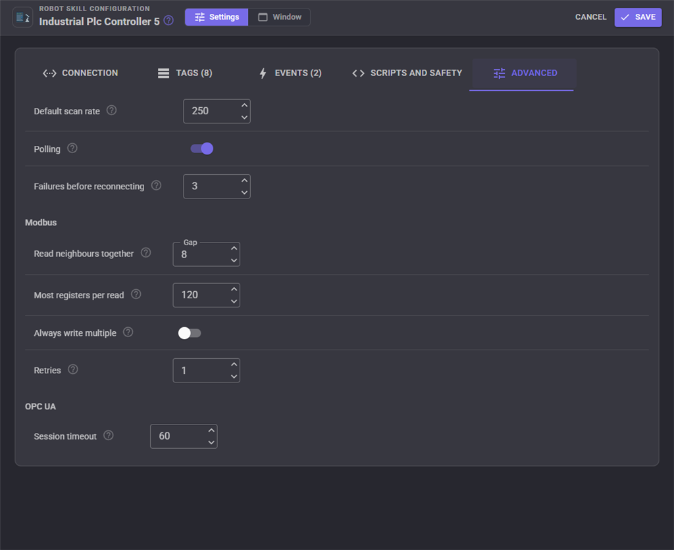
Task: Show help for Polling setting
Action: (72, 148)
